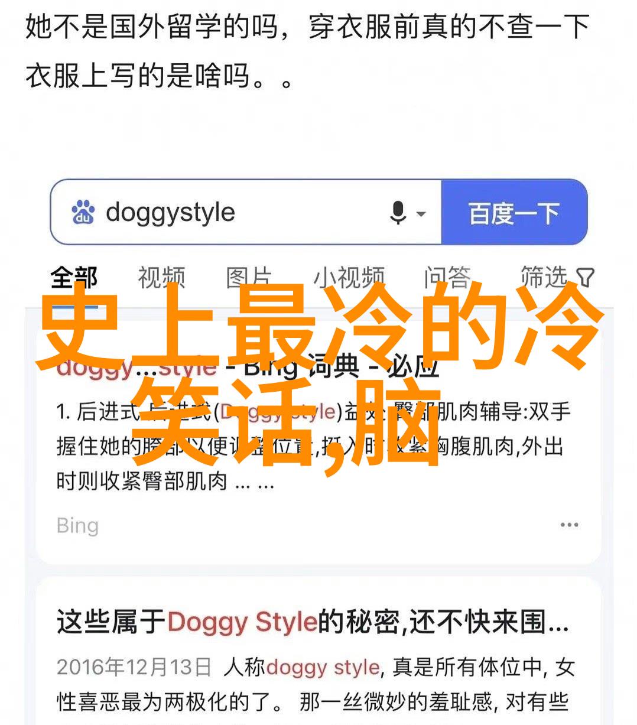
Task: Select the 全部 results tab
Action: 74,277
